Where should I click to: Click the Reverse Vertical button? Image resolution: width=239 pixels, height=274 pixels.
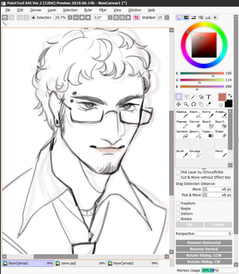(204, 249)
